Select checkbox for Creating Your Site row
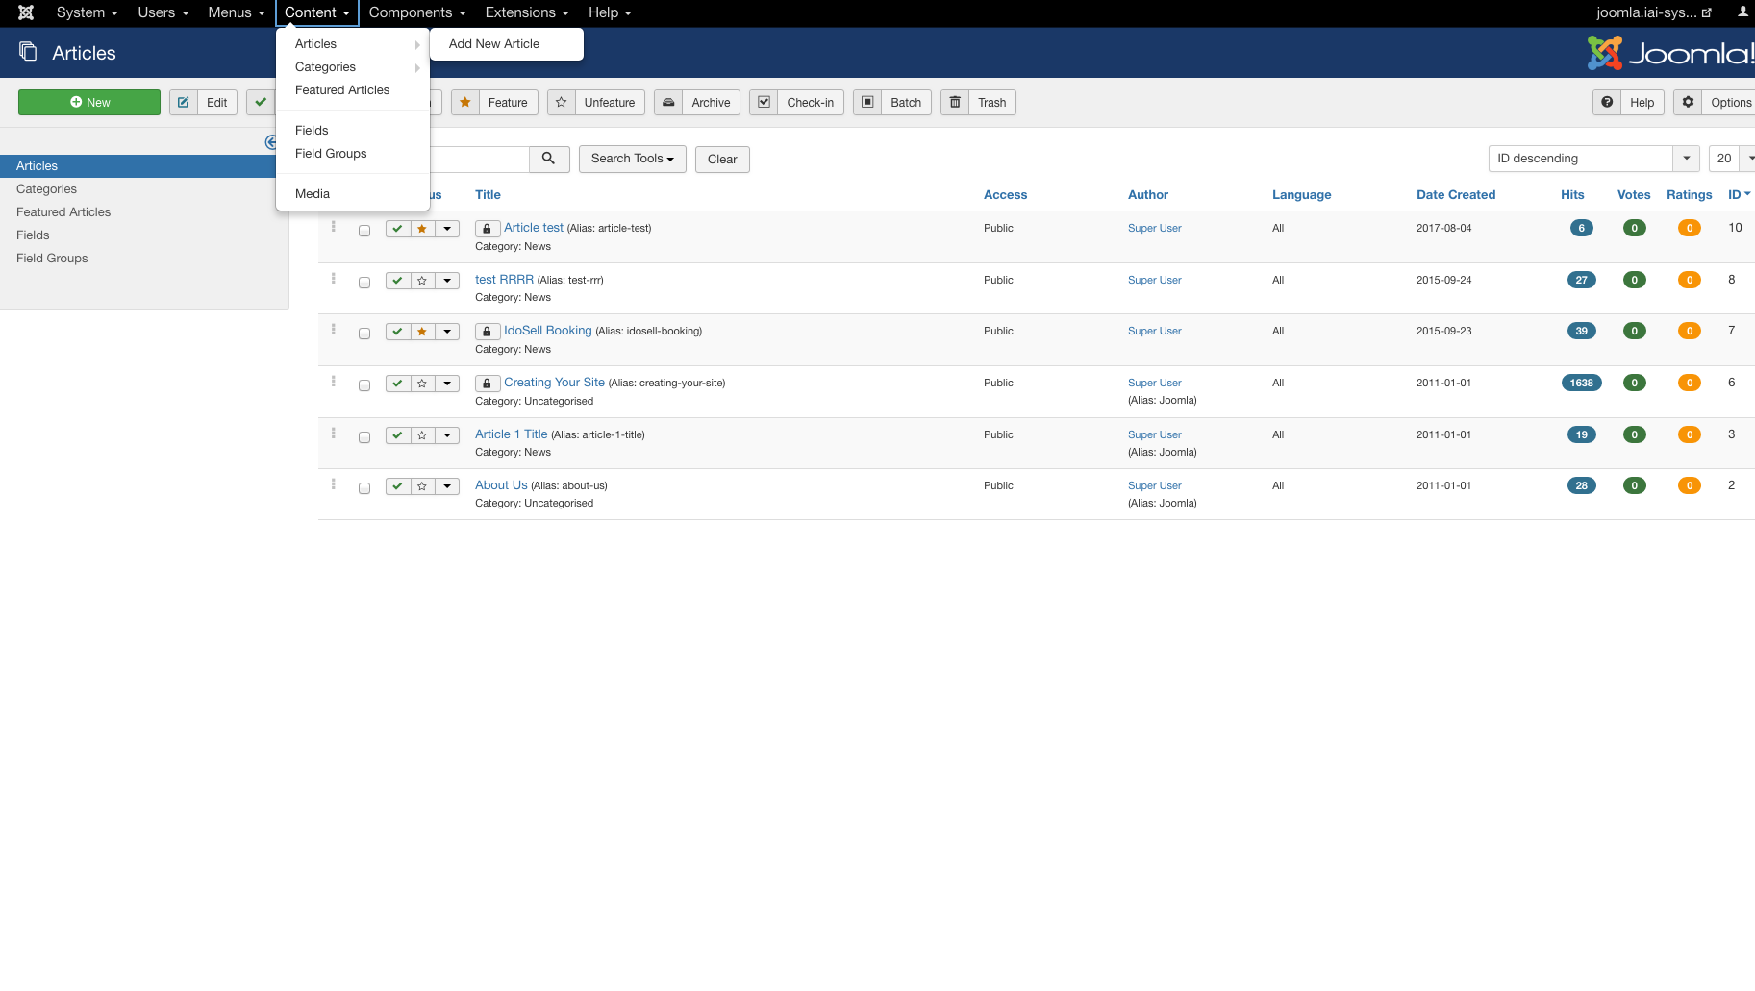This screenshot has width=1755, height=991. (364, 385)
